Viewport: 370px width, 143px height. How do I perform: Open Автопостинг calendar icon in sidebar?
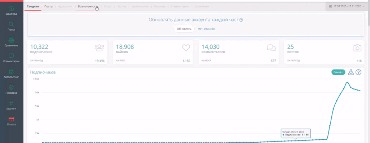point(11,71)
